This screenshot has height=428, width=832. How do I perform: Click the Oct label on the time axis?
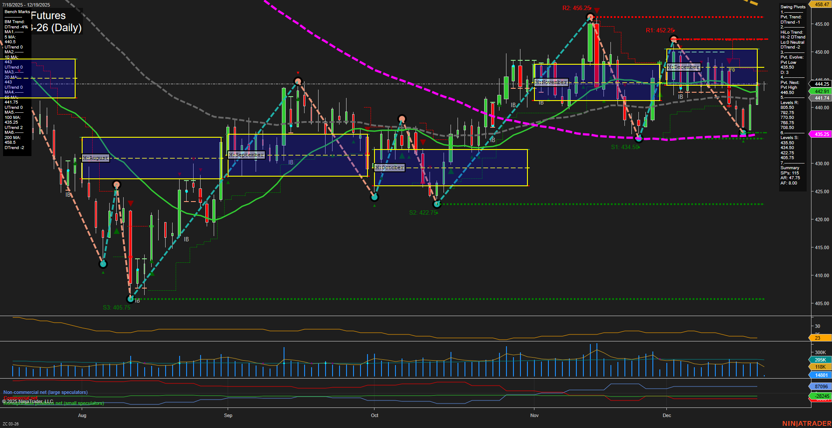point(374,415)
